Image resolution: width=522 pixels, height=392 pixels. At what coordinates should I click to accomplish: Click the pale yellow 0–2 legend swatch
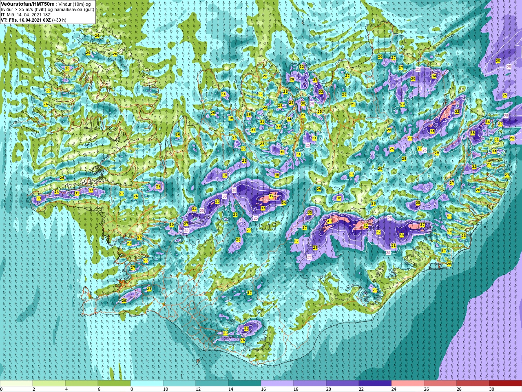pos(16,383)
